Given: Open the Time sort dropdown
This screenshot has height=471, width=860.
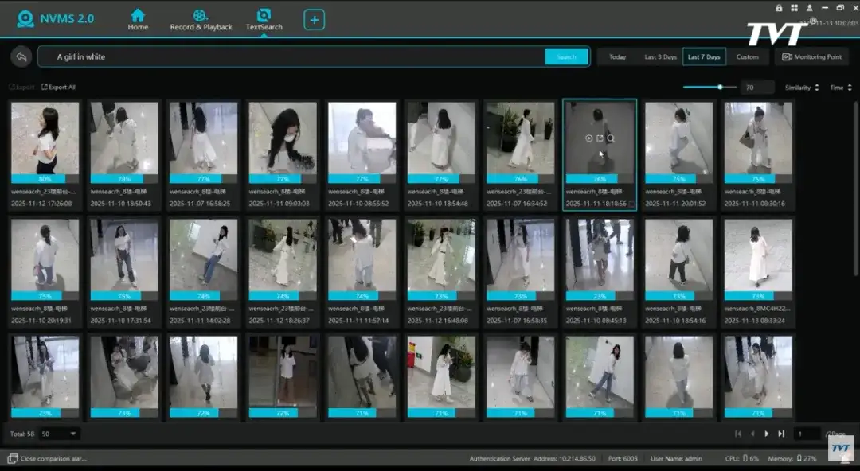Looking at the screenshot, I should (x=841, y=88).
